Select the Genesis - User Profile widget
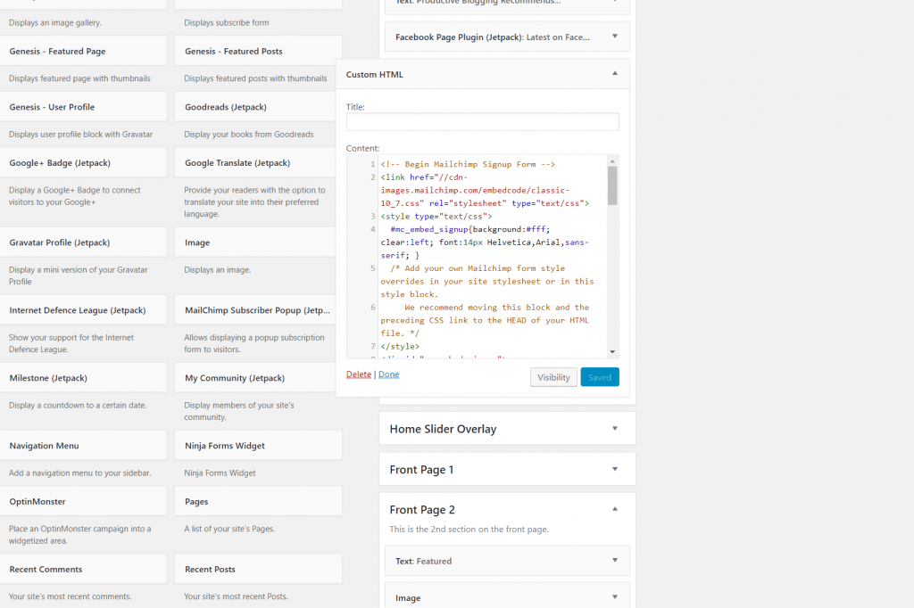 (83, 107)
